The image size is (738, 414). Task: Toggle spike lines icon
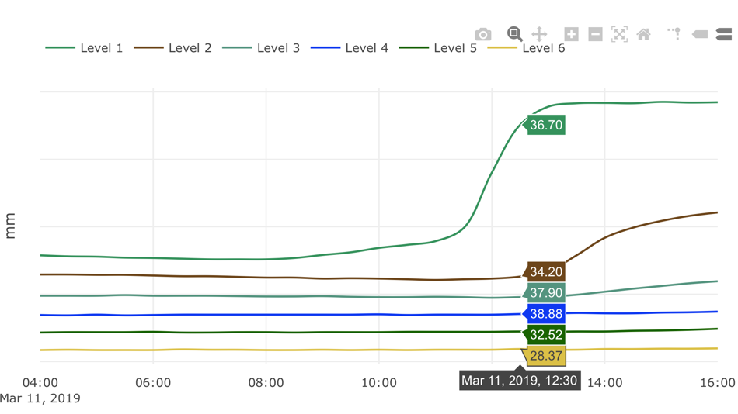tap(674, 34)
